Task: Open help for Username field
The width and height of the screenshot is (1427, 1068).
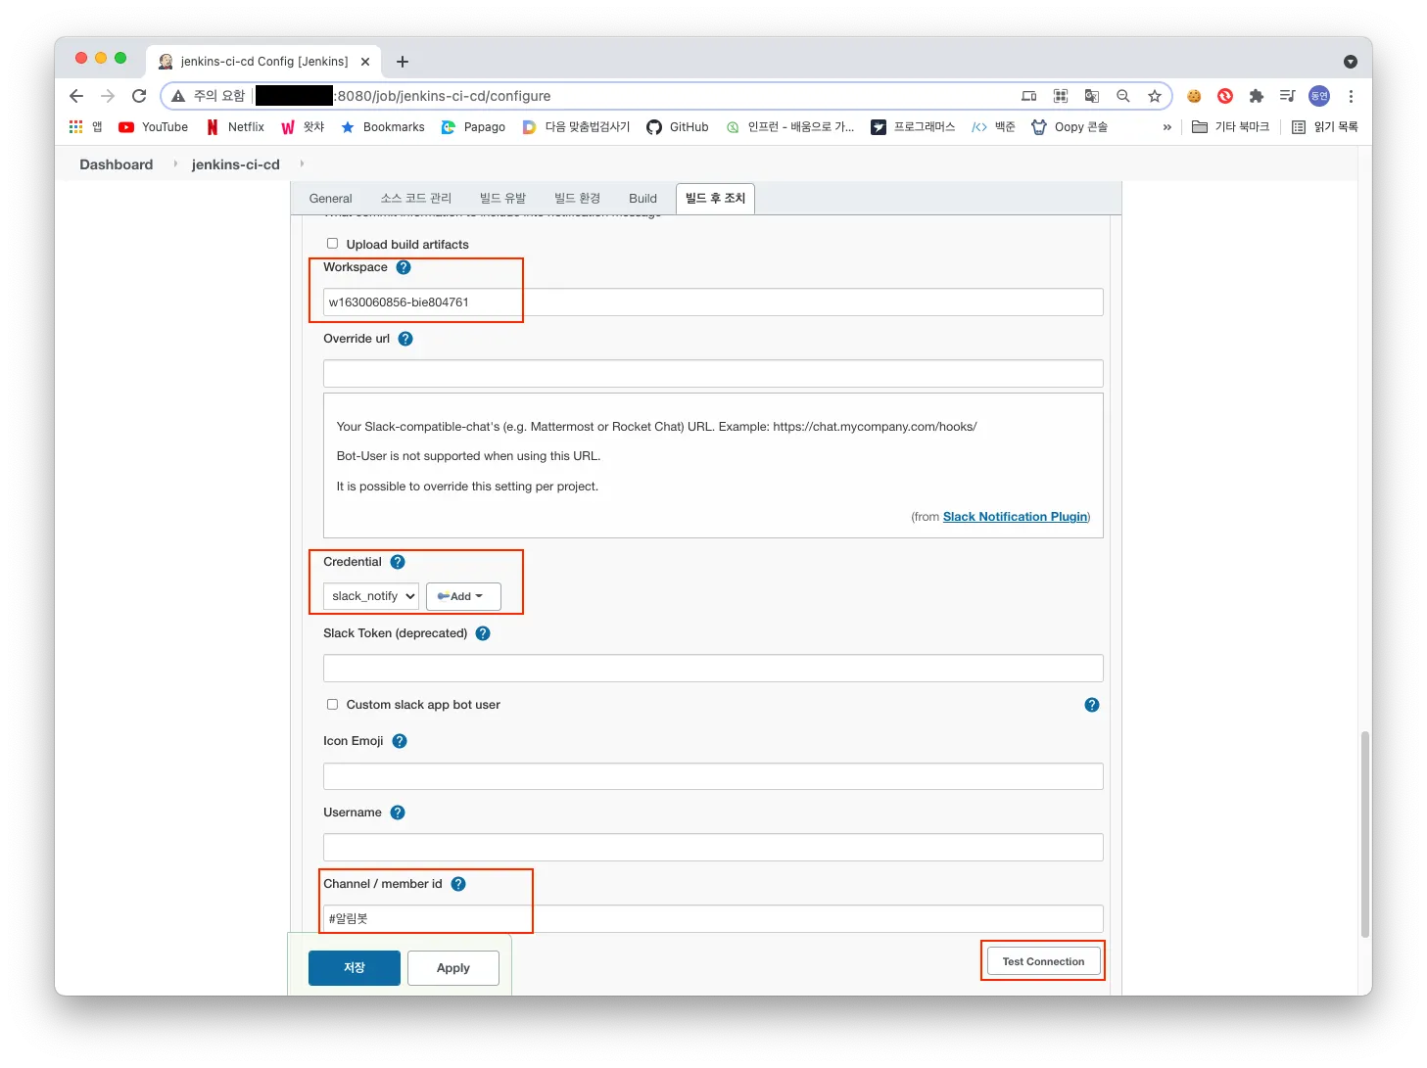Action: (x=398, y=813)
